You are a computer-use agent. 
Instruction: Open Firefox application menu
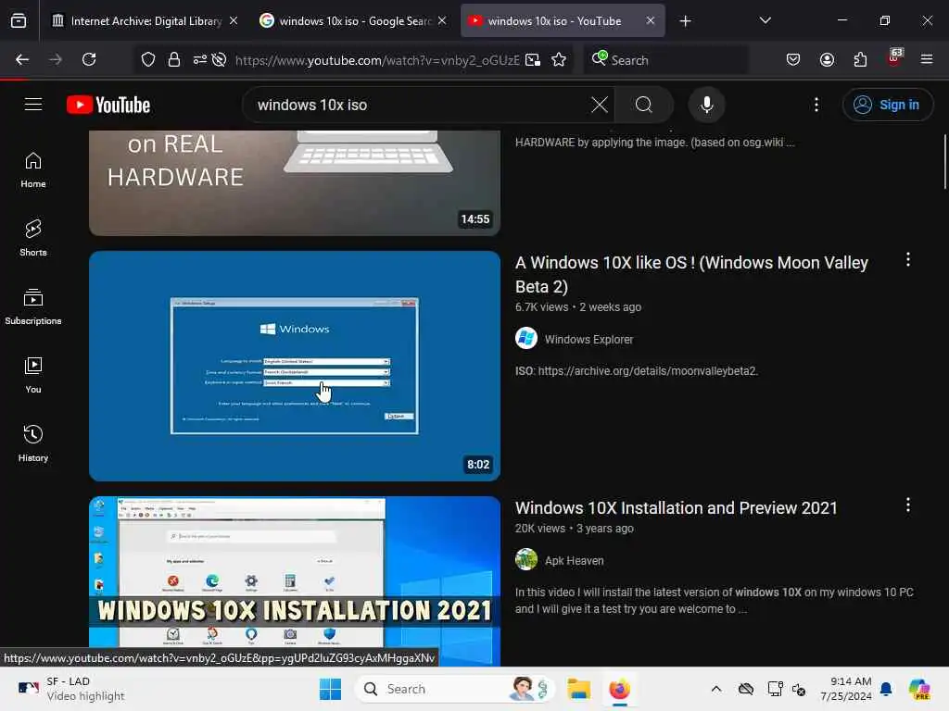point(927,59)
